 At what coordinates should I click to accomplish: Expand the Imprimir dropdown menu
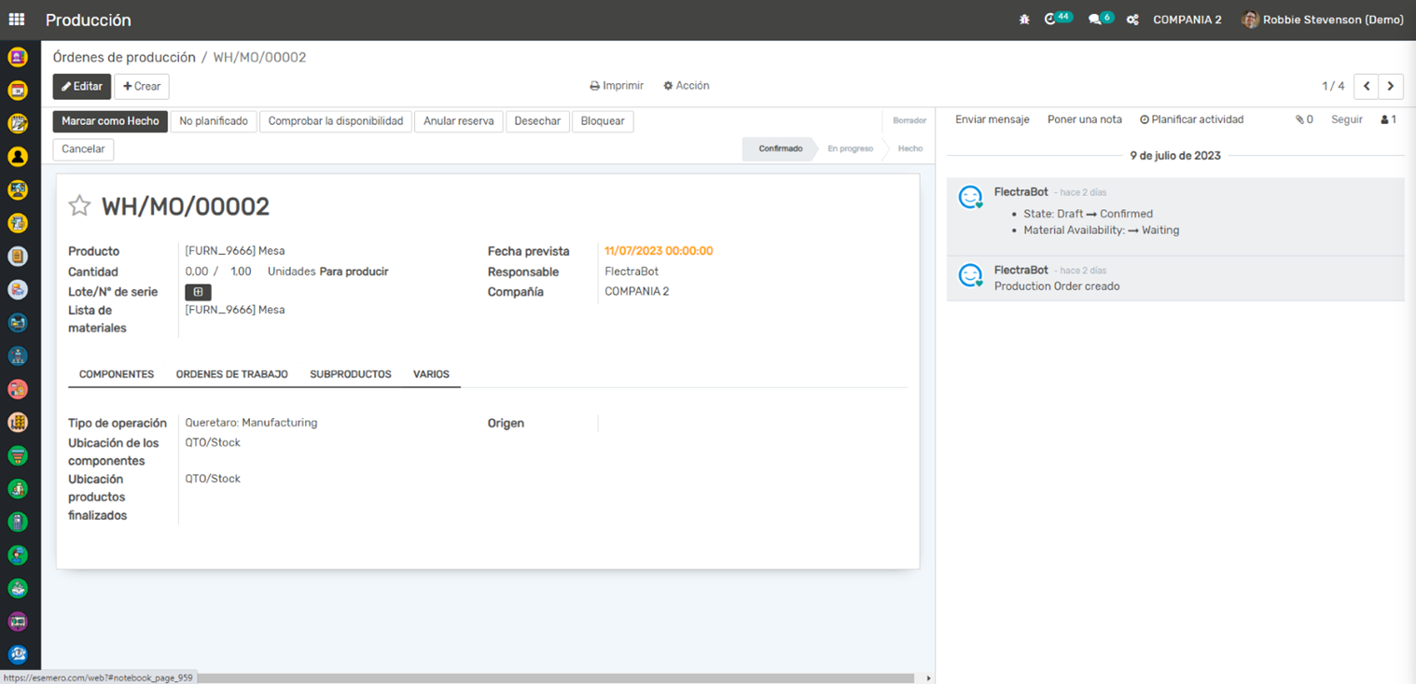coord(617,86)
